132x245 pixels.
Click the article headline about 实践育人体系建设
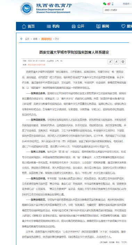pyautogui.click(x=74, y=52)
